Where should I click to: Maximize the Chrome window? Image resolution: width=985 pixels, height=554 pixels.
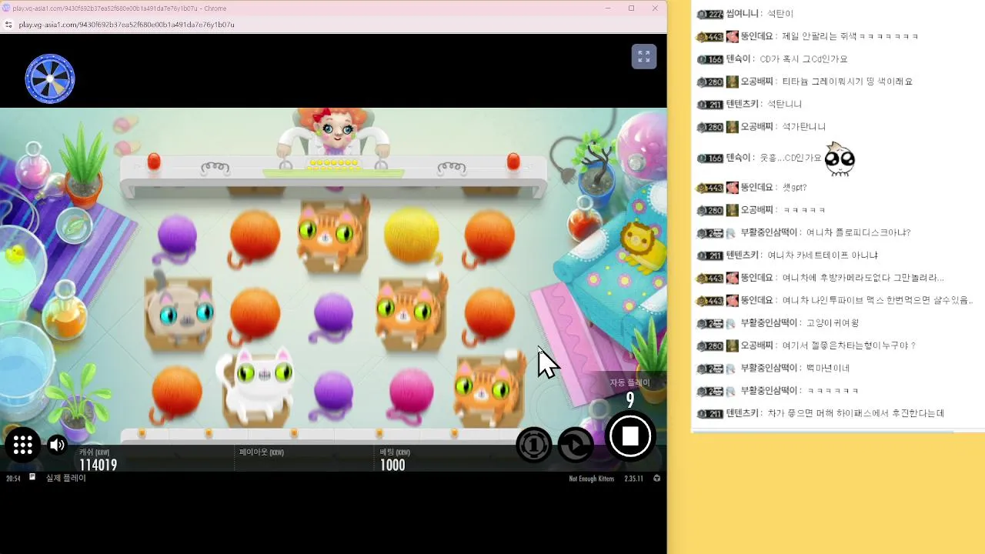pos(632,8)
